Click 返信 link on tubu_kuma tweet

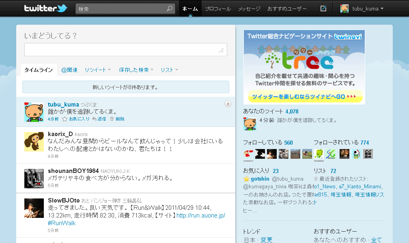click(x=102, y=119)
